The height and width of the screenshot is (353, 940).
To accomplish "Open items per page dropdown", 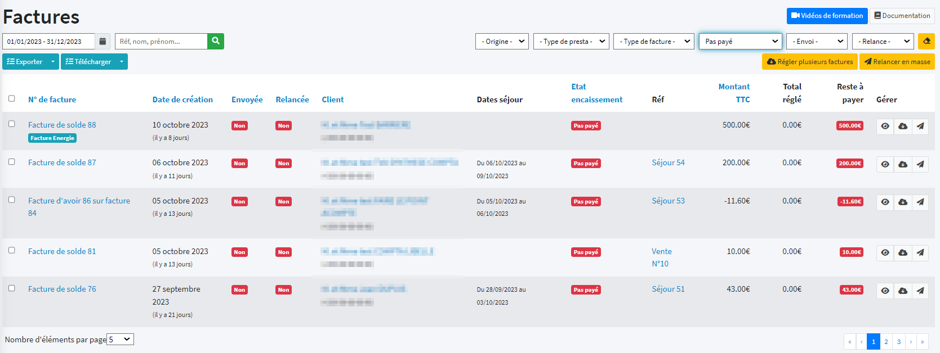I will tap(120, 339).
